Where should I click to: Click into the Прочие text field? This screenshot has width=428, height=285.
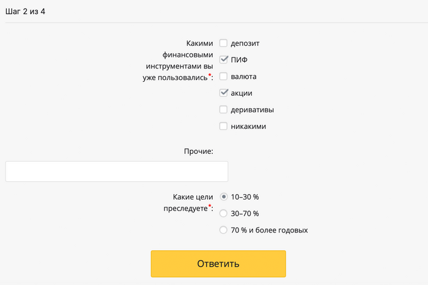pos(116,171)
